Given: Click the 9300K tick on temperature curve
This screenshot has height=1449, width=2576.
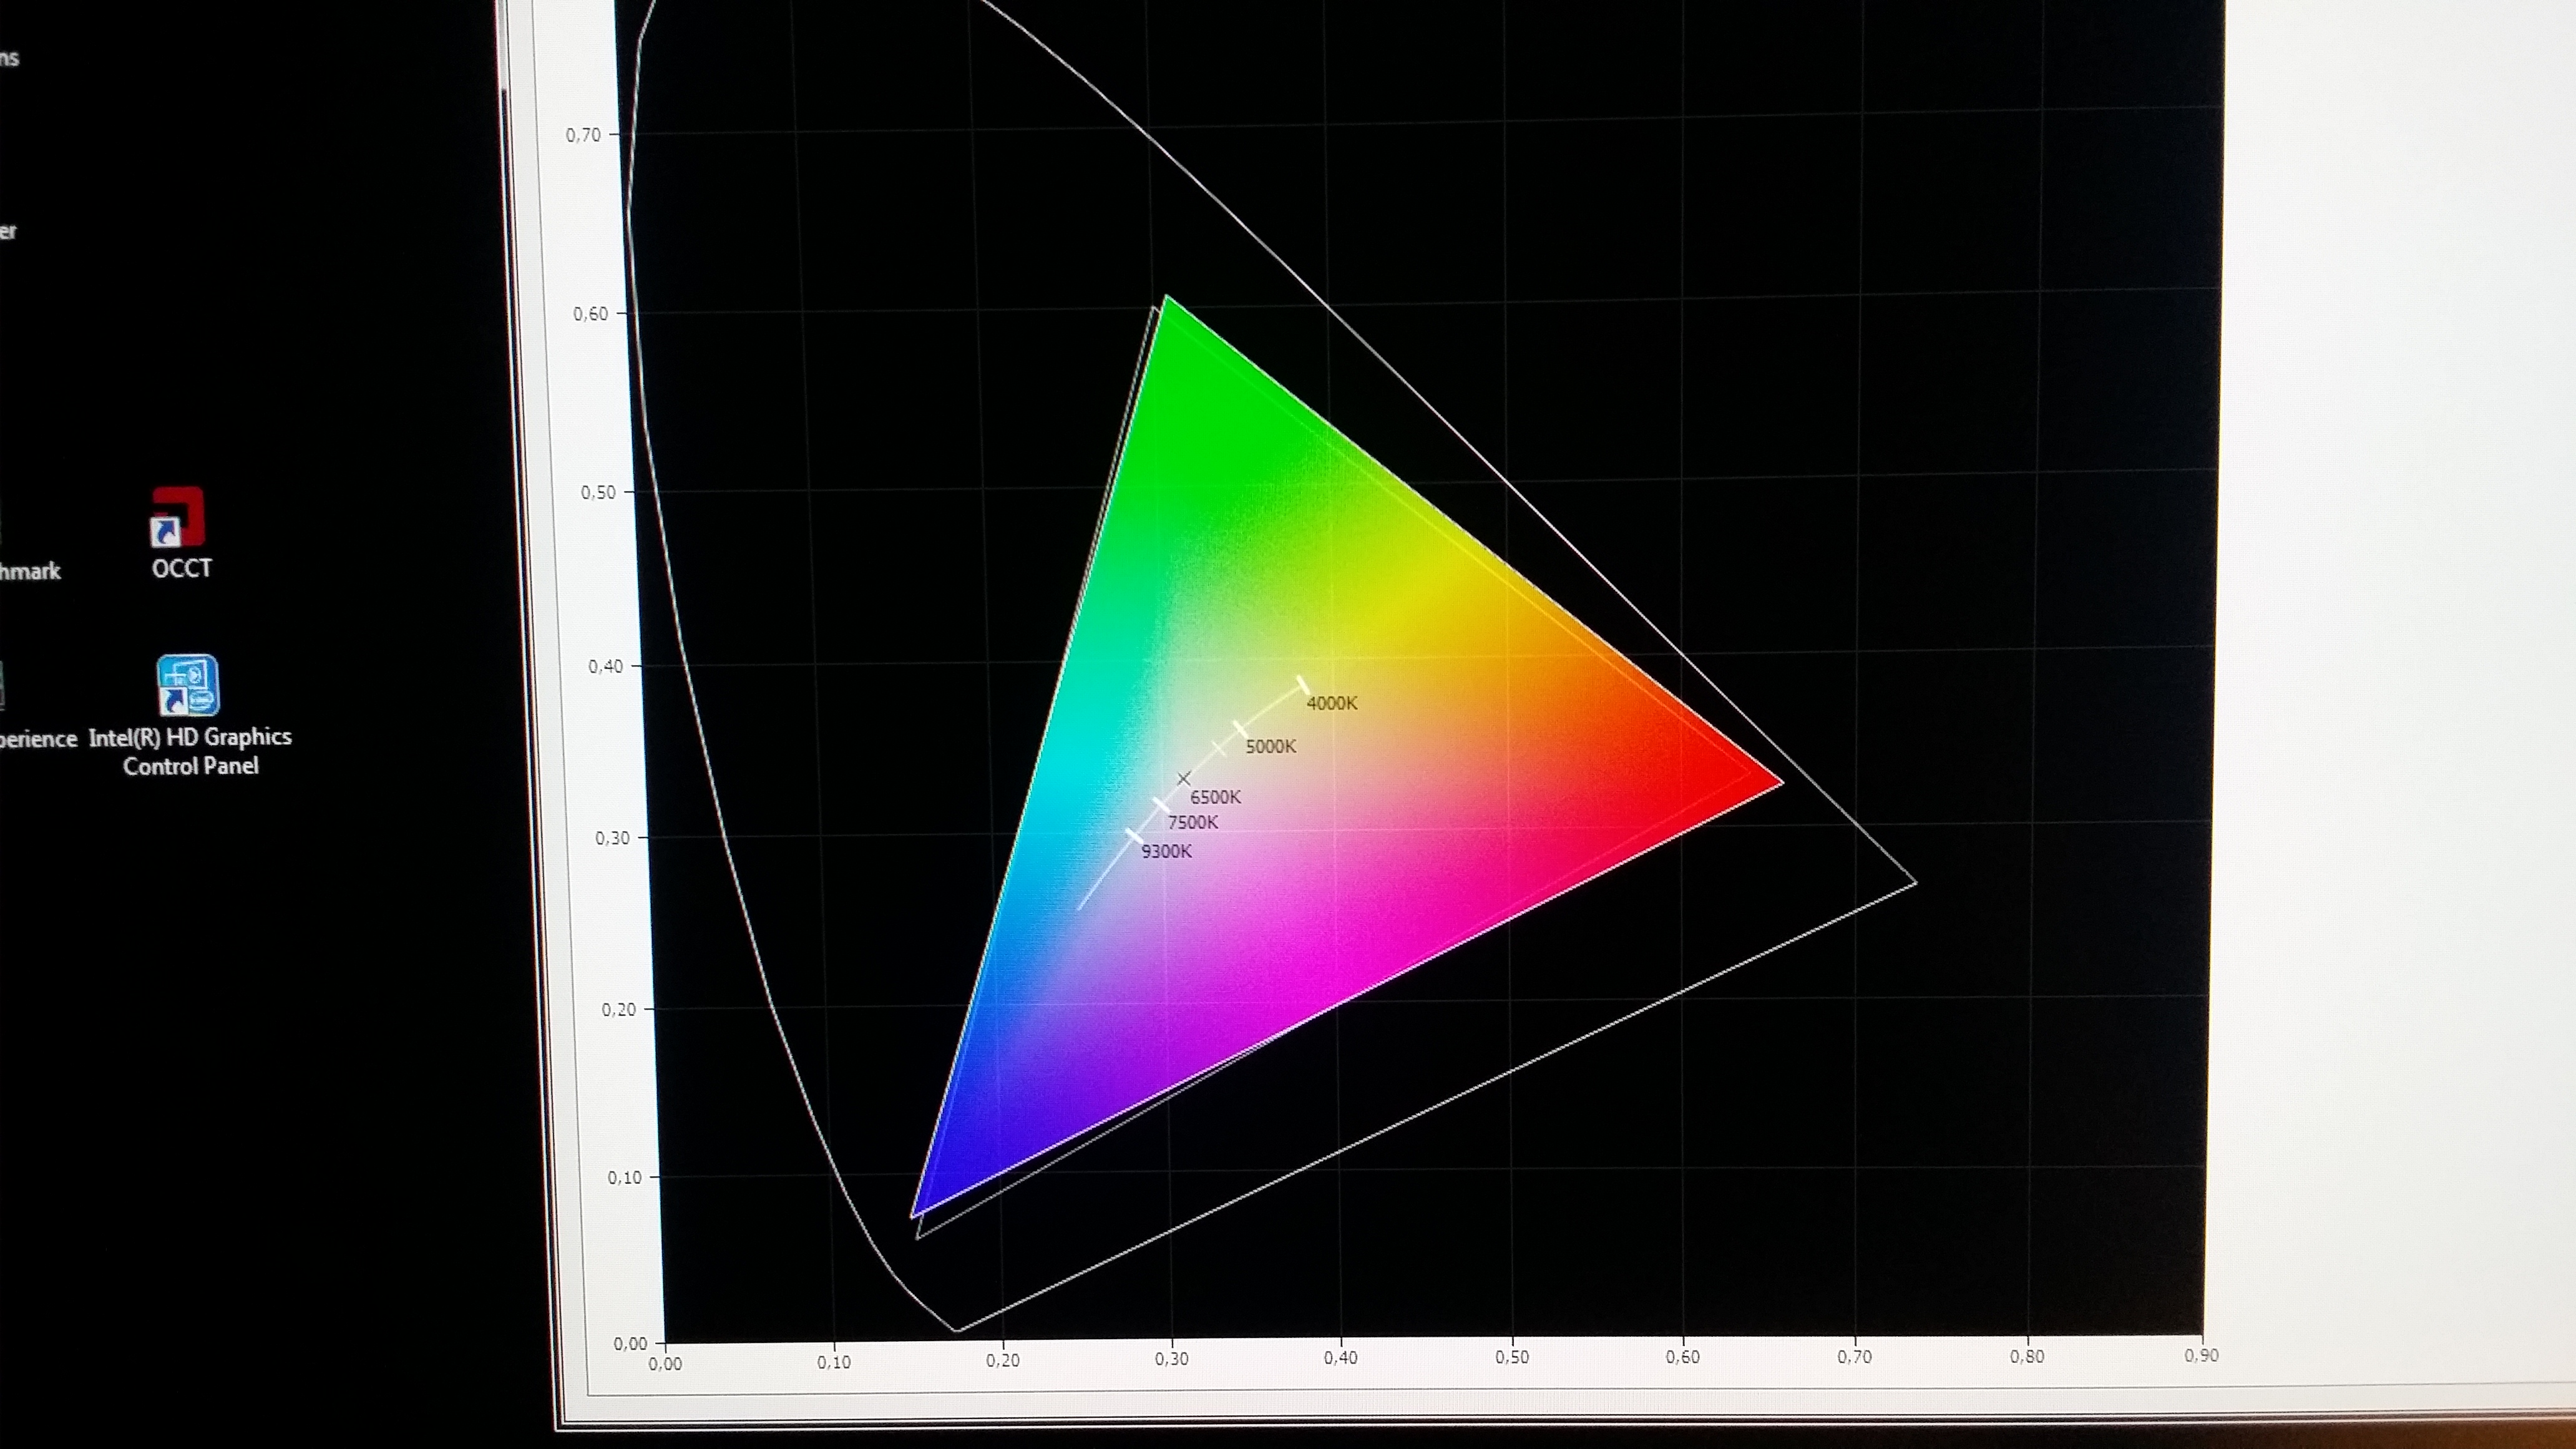Looking at the screenshot, I should tap(1134, 836).
